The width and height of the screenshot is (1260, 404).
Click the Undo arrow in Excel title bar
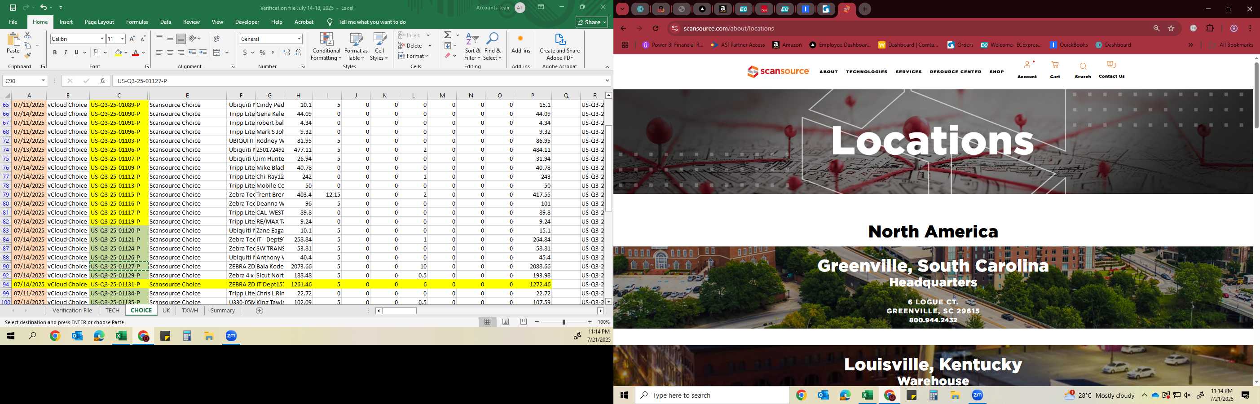[44, 7]
